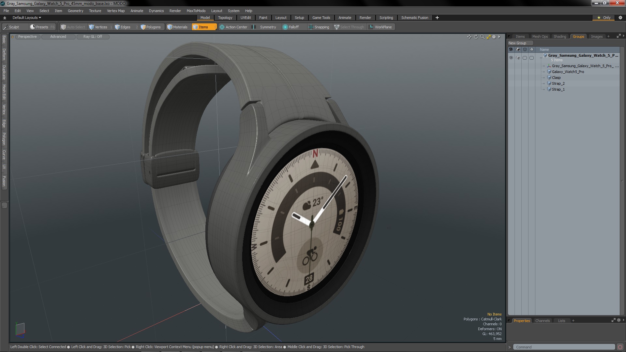The image size is (626, 352).
Task: Open Default Layouts dropdown
Action: pyautogui.click(x=27, y=18)
